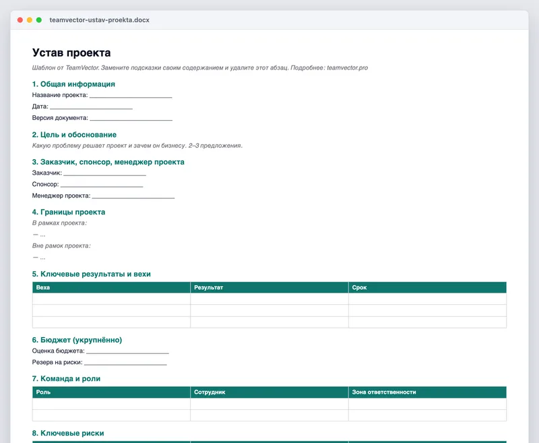Click the blank line after "Название проекта:"
Viewport: 539px width, 443px height.
coord(131,95)
